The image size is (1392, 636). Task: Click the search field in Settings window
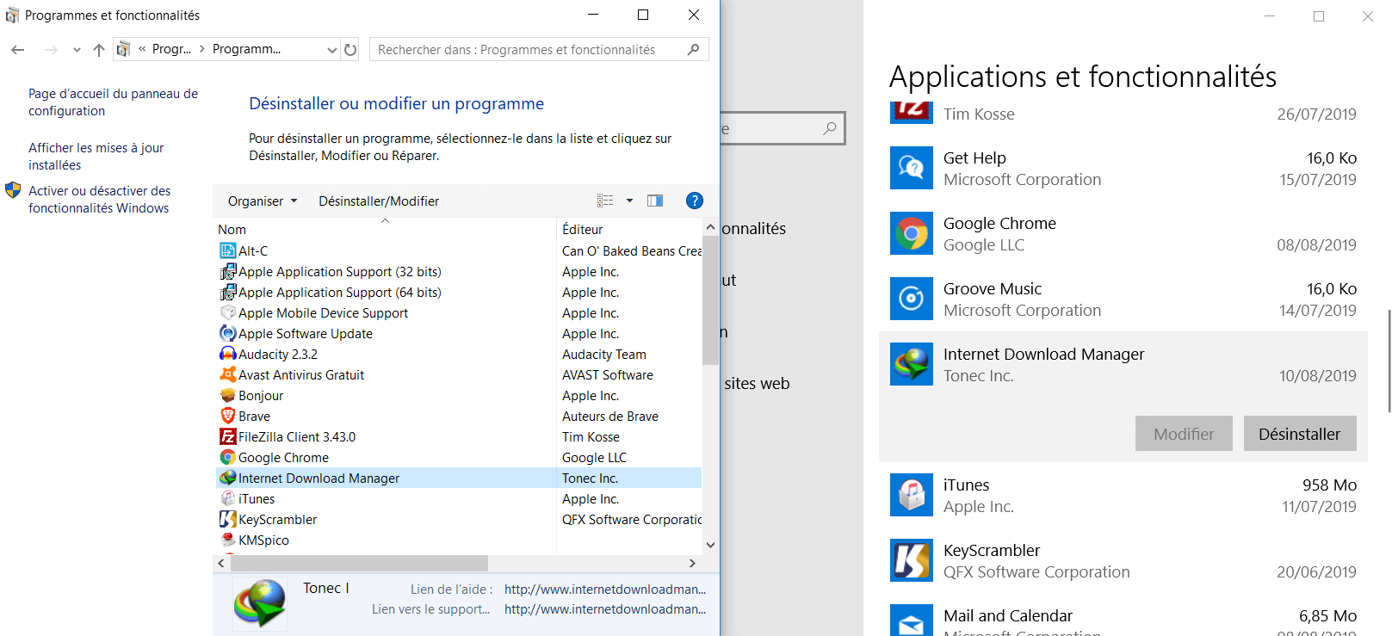tap(782, 128)
